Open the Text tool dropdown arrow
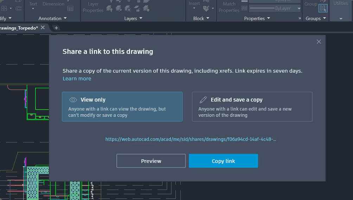The height and width of the screenshot is (200, 353). [x=33, y=9]
